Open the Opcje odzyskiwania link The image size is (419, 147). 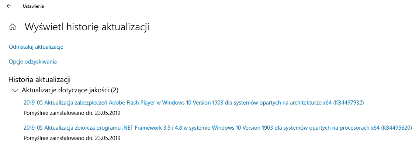click(x=32, y=62)
